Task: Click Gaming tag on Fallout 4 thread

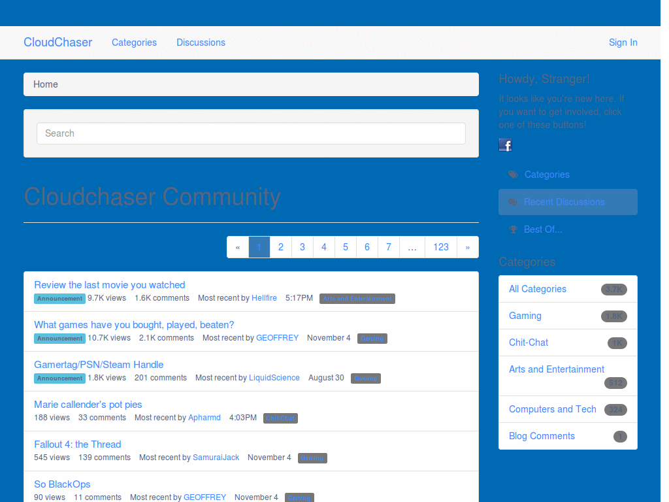Action: 312,458
